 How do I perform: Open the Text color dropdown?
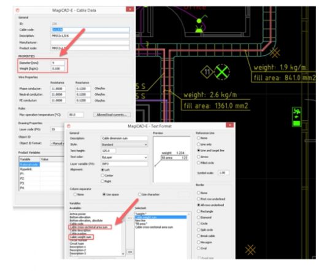(125, 158)
